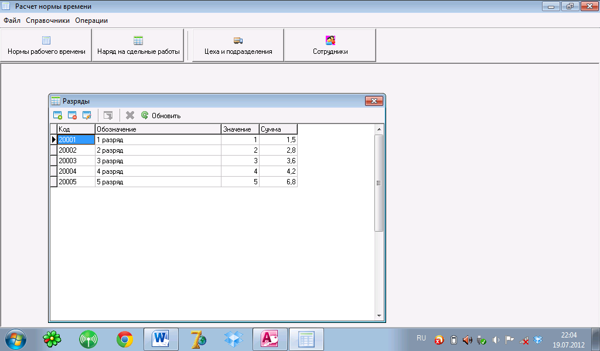This screenshot has width=600, height=351.
Task: Click the Dropbox tray icon
Action: [x=538, y=339]
